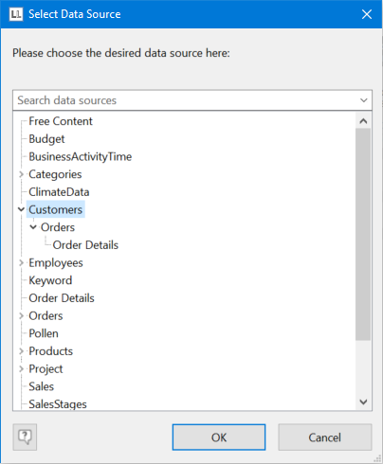Expand the Products tree node

(21, 351)
